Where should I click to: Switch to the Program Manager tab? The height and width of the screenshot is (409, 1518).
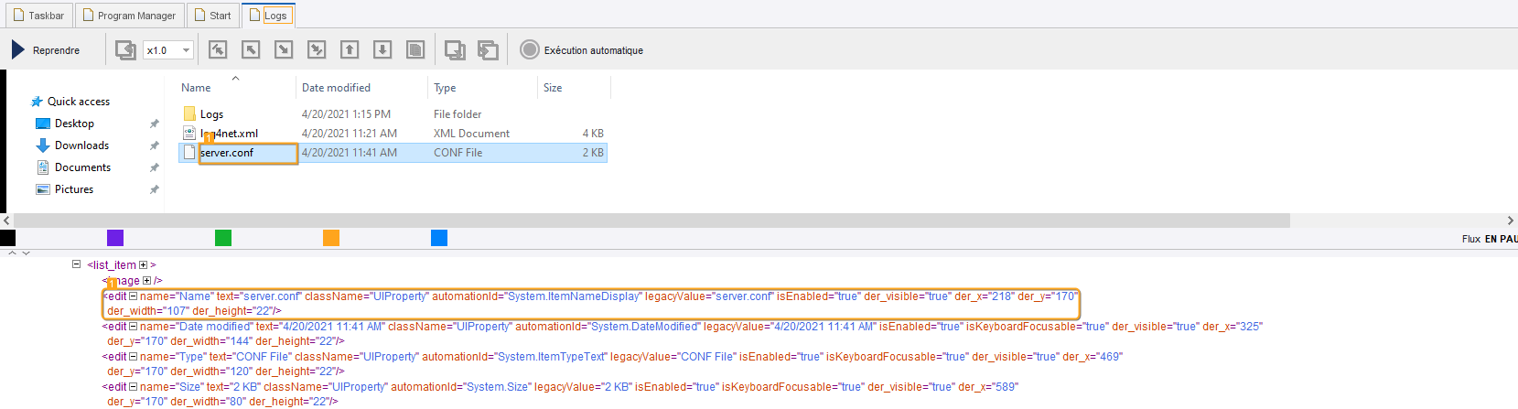point(128,16)
